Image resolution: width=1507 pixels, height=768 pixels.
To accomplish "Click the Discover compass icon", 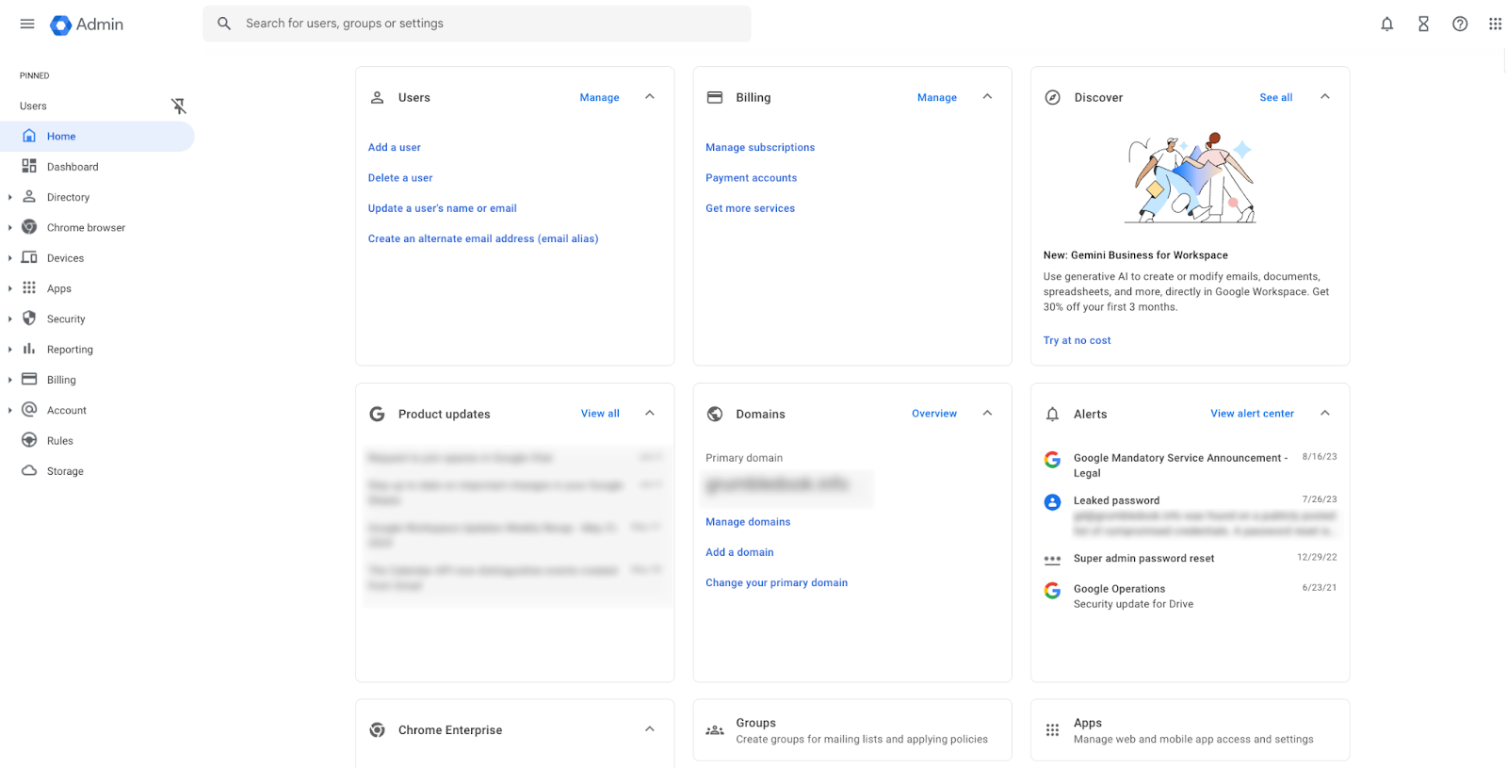I will (x=1053, y=97).
